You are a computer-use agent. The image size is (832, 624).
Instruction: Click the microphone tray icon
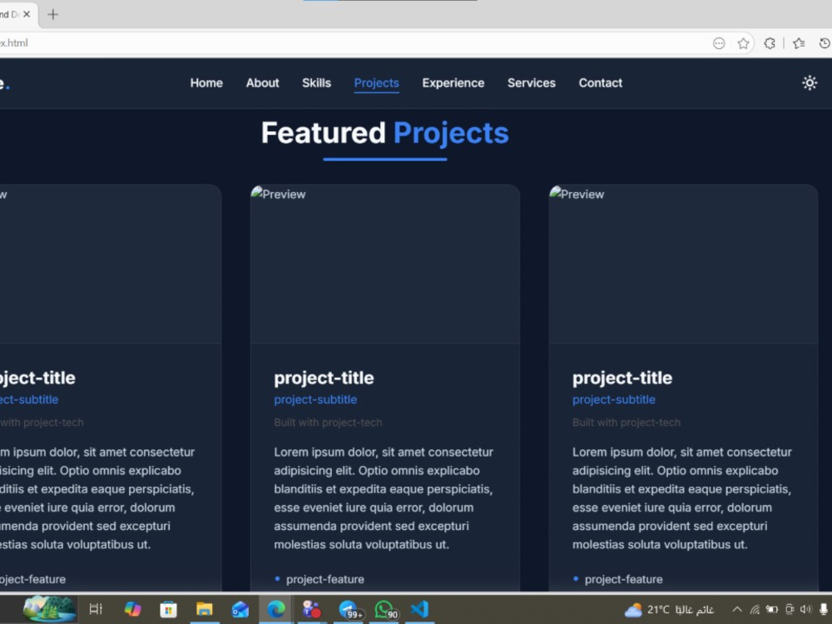[824, 609]
